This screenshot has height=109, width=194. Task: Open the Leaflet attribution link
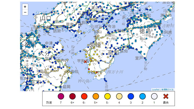(x=156, y=89)
